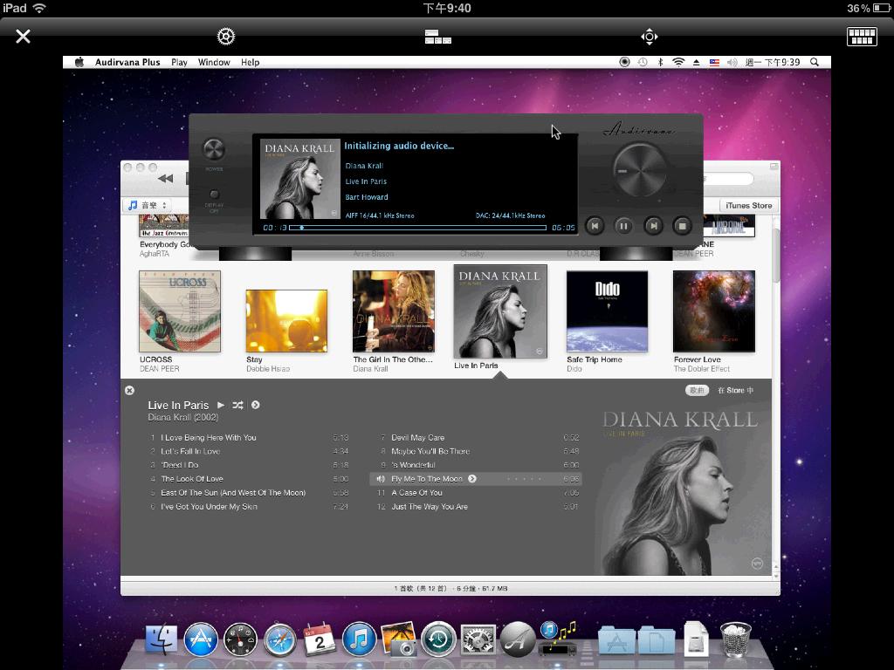Open the Time Machine menu bar icon

643,62
